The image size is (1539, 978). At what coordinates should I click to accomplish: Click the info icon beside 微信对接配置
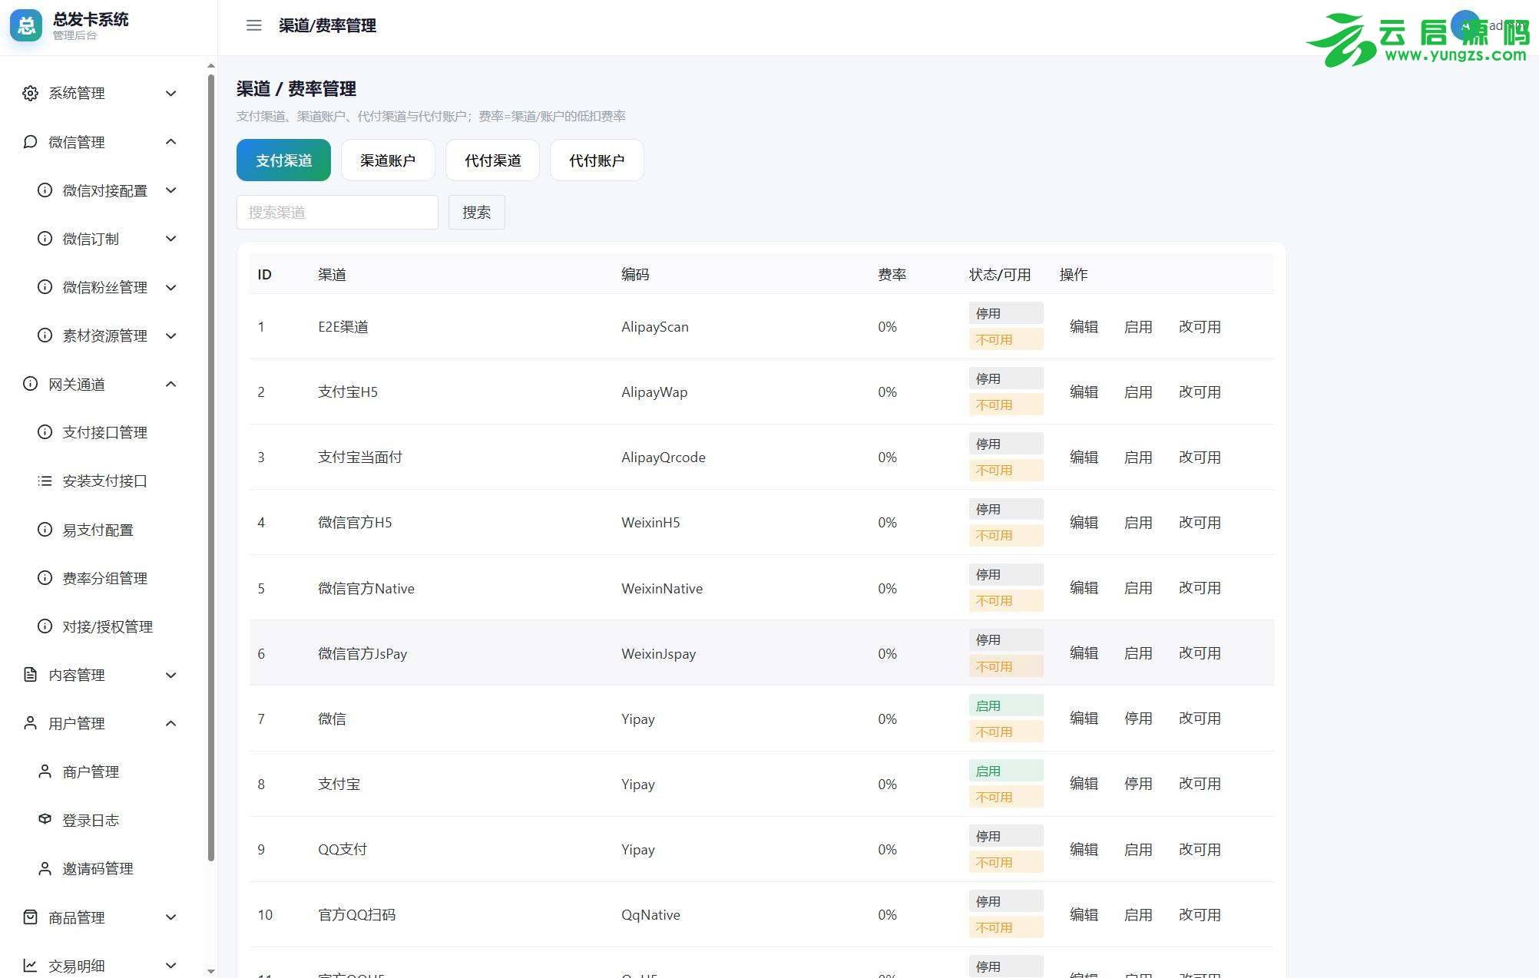tap(45, 190)
